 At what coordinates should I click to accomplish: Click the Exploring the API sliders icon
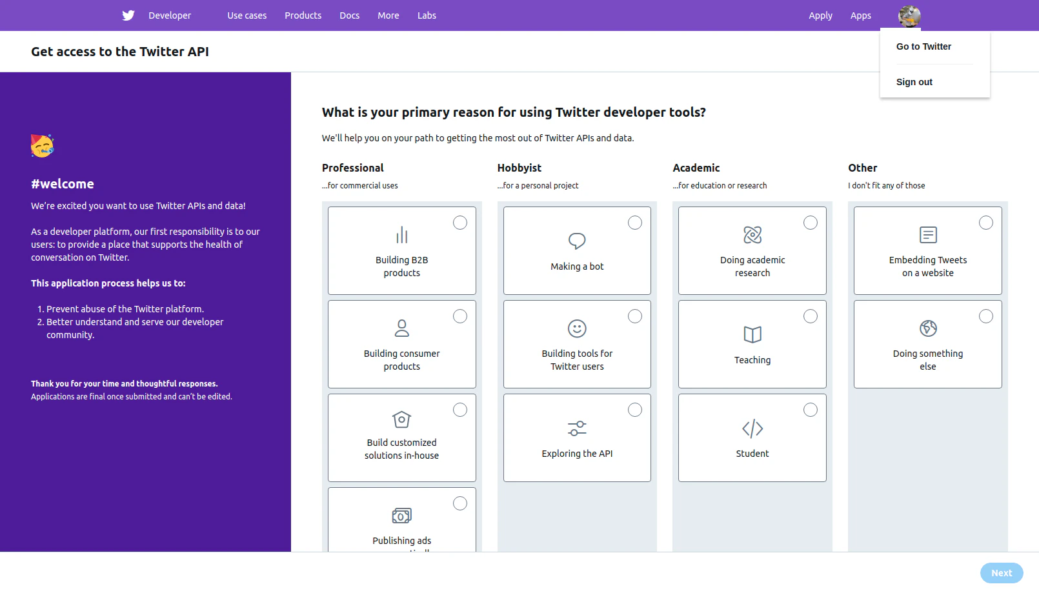click(577, 428)
